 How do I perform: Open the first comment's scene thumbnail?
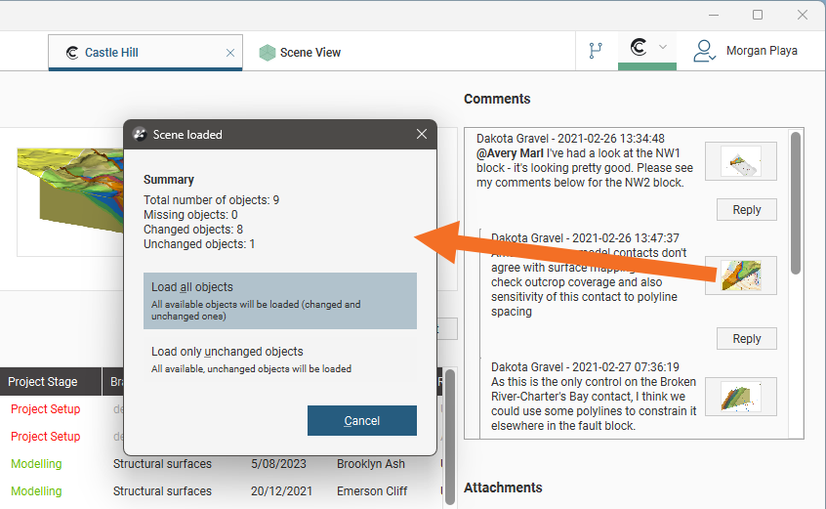(x=747, y=161)
